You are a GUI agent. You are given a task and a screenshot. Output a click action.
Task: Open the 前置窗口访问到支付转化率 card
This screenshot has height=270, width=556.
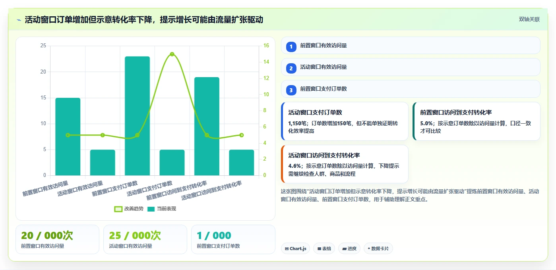click(x=477, y=121)
